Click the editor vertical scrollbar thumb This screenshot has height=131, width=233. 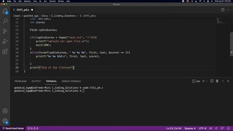point(232,44)
